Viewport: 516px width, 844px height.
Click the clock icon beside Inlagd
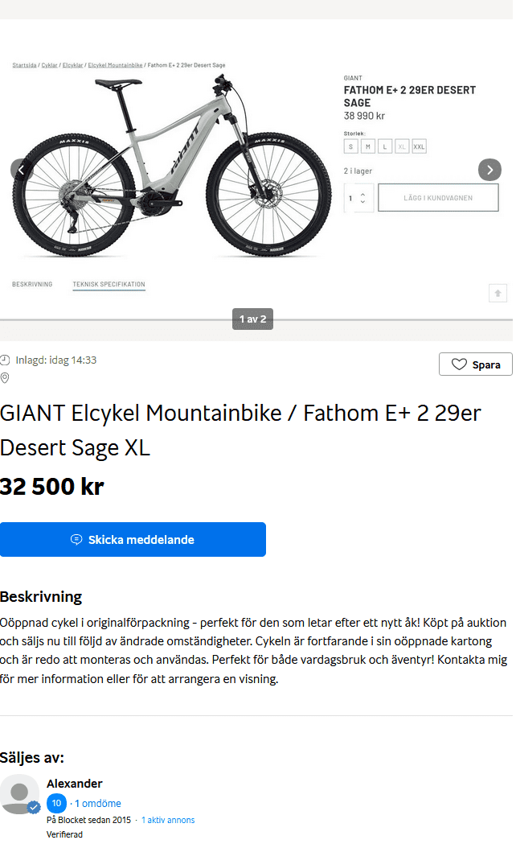tap(5, 360)
